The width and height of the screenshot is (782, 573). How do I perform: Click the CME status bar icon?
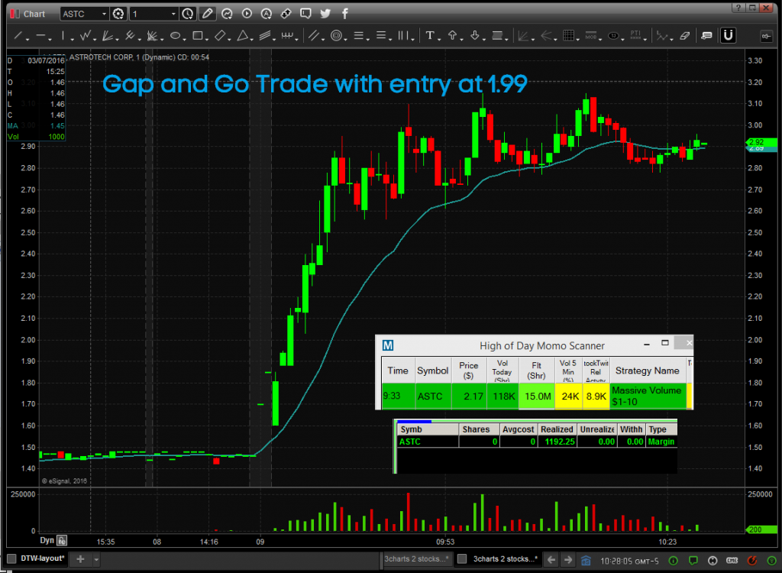tap(732, 561)
